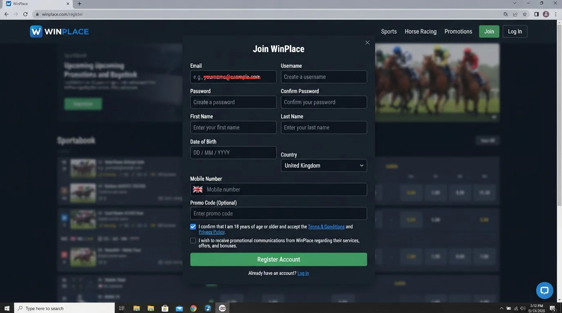This screenshot has width=562, height=313.
Task: Focus the Mobile number field
Action: pos(279,190)
